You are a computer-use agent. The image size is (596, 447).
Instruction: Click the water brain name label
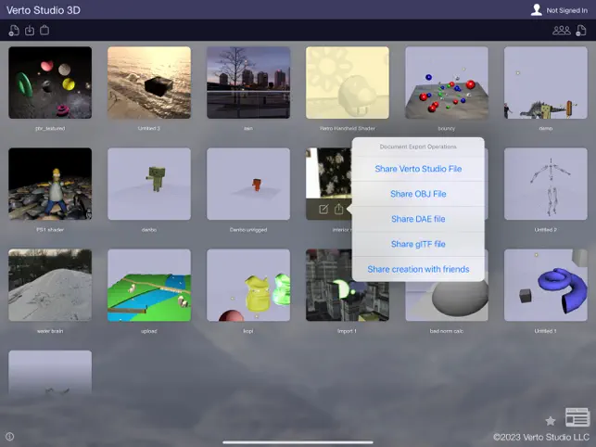(x=50, y=331)
